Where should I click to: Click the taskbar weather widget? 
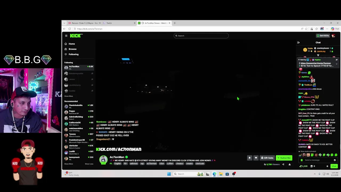(72, 174)
